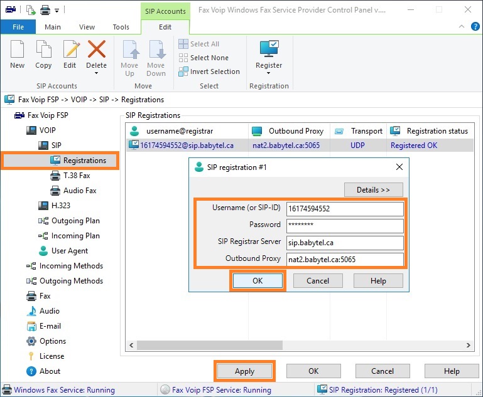Select the VOIP tree node
The width and height of the screenshot is (483, 397).
pos(41,130)
